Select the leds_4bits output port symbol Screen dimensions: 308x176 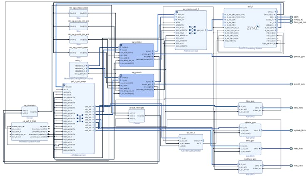(x=291, y=148)
